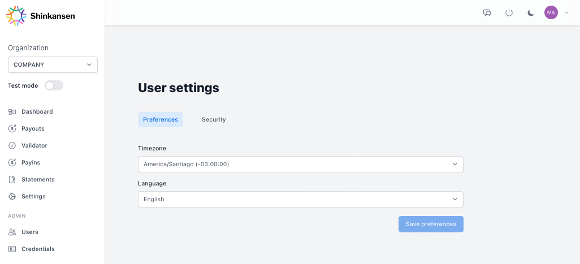Click the Shinkansen brand name
The width and height of the screenshot is (580, 264).
tap(53, 16)
